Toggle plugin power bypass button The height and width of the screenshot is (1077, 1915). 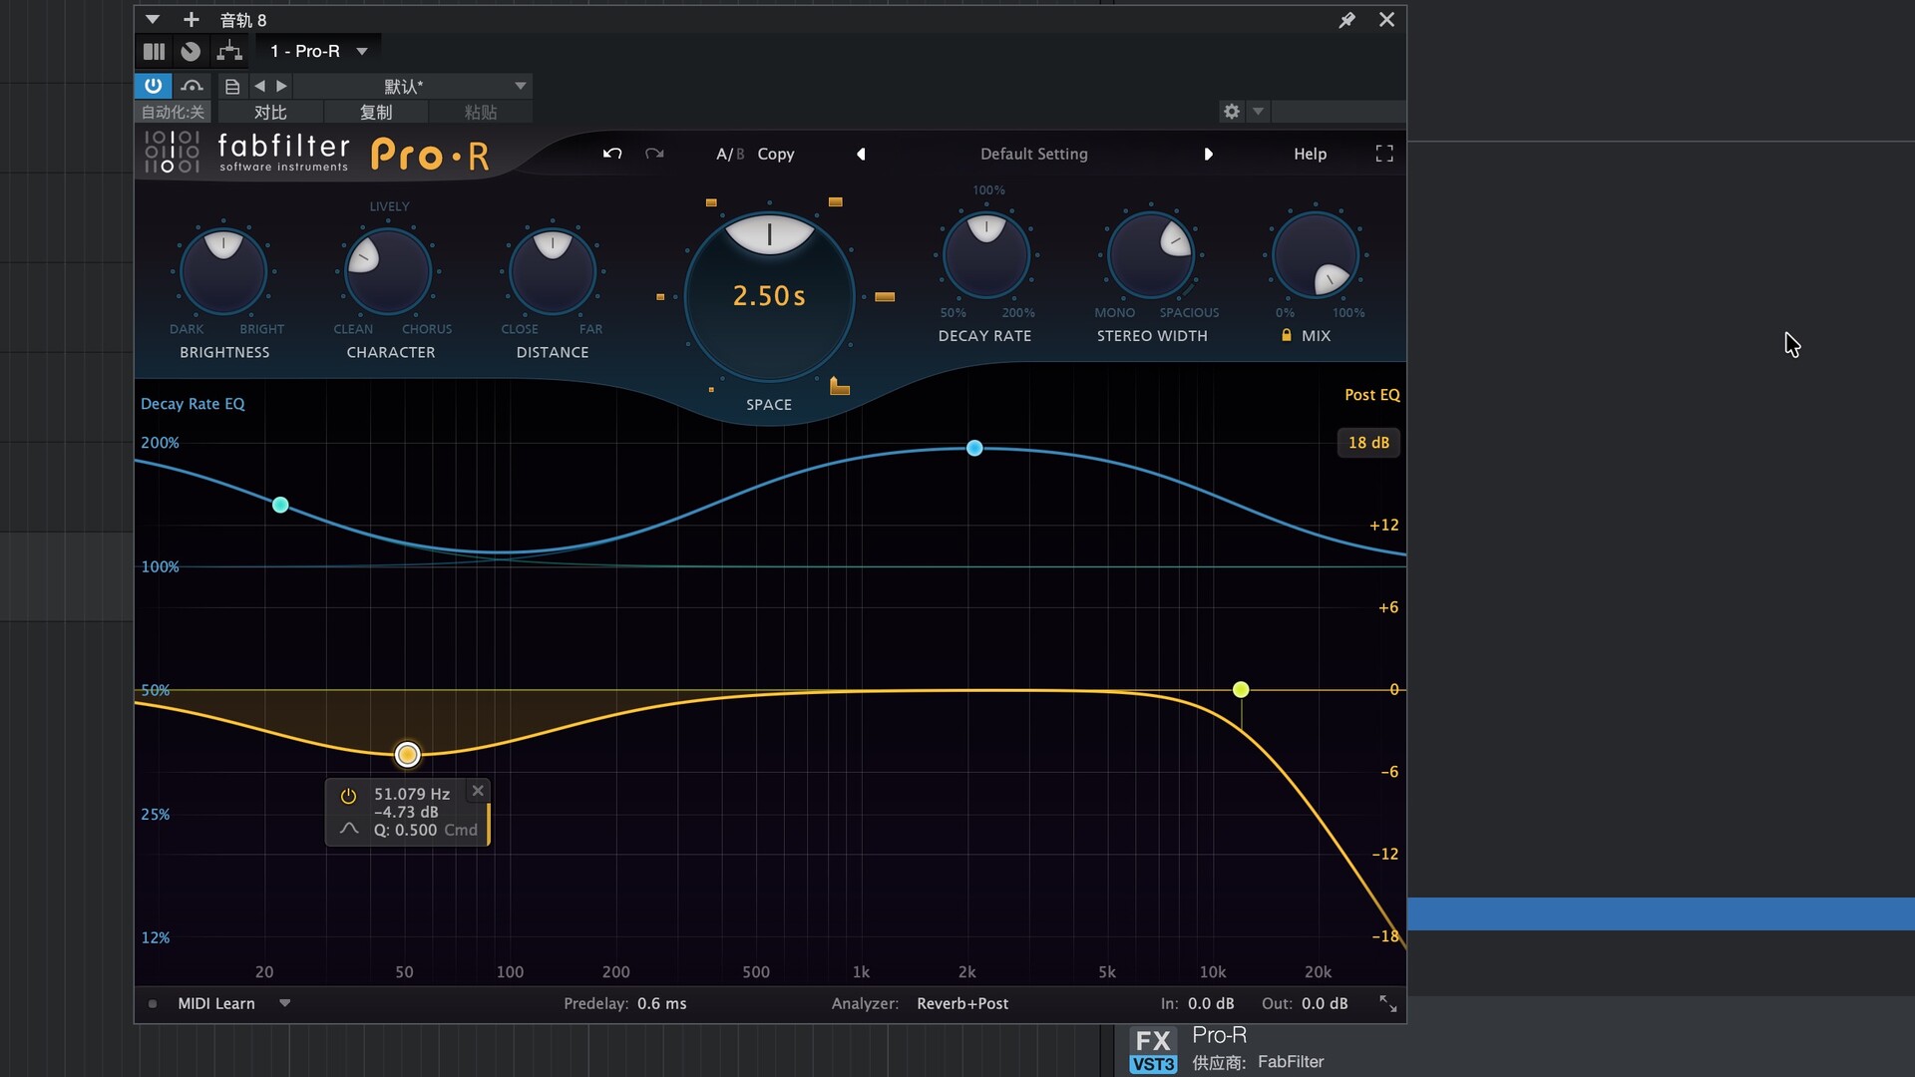click(153, 86)
